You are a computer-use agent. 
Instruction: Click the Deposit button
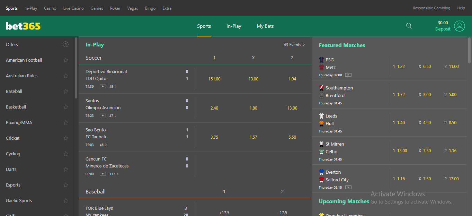click(443, 29)
